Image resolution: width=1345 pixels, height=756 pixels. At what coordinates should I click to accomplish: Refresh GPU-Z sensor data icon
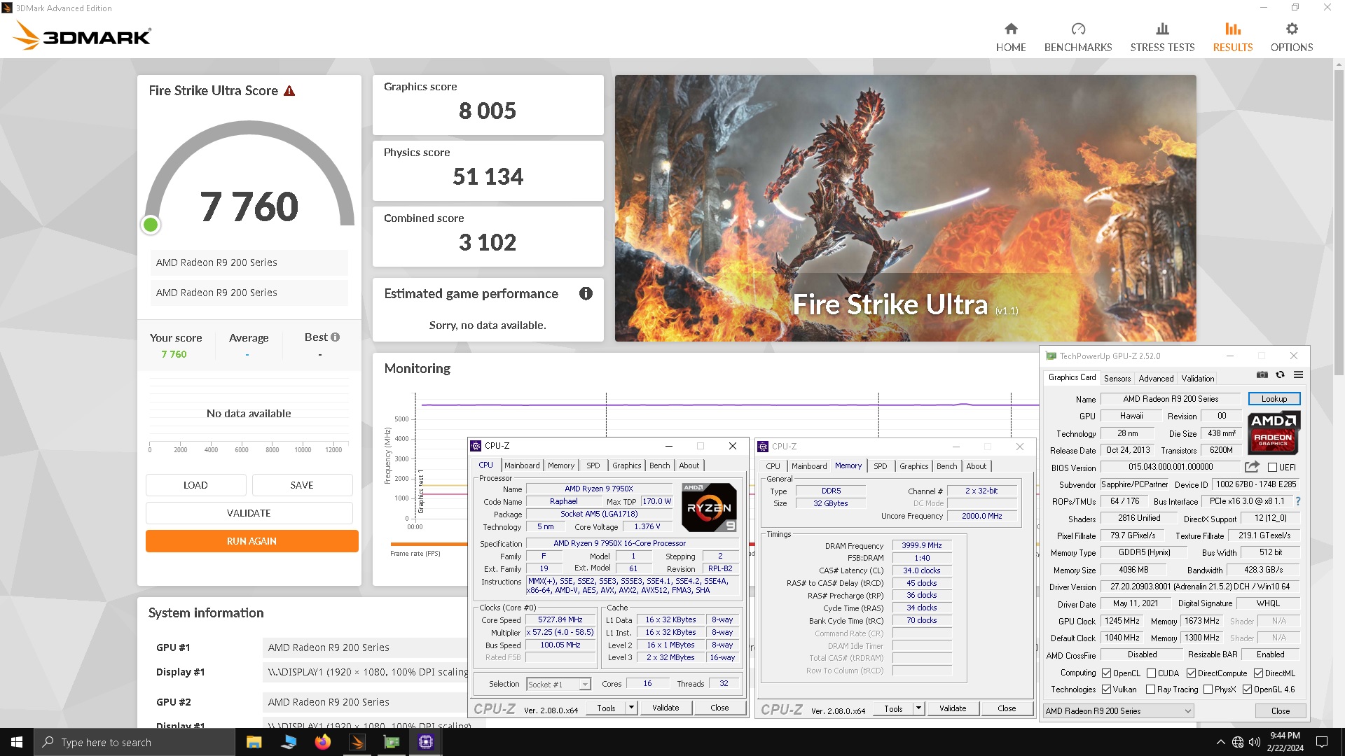pos(1280,375)
